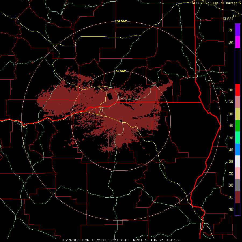Click the '09:55' timestamp
The height and width of the screenshot is (242, 242).
coord(173,240)
